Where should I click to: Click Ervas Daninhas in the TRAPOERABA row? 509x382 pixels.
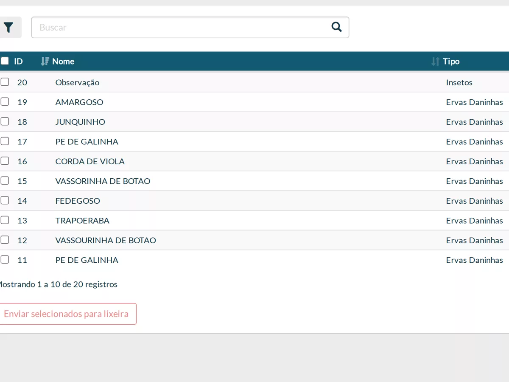click(x=475, y=221)
